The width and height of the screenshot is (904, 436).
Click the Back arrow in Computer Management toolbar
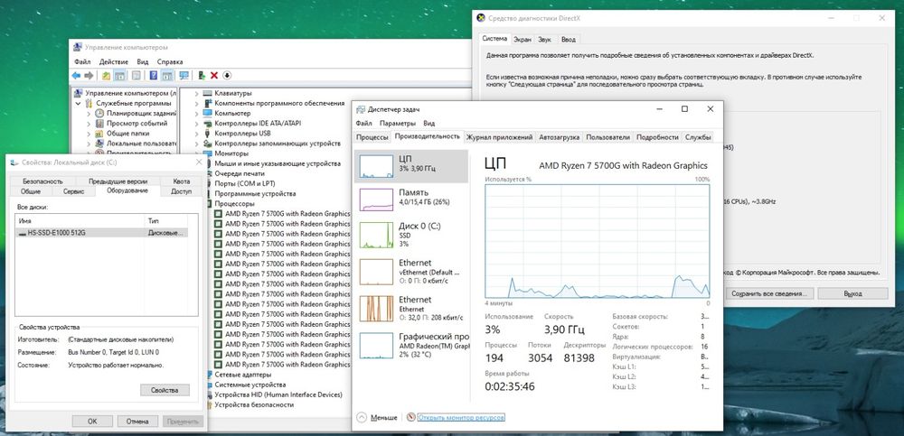(x=76, y=76)
